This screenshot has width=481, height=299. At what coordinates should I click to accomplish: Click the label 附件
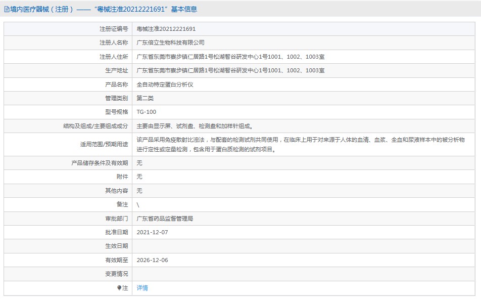(x=122, y=177)
